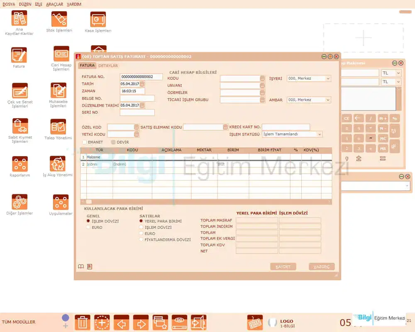Open Çek ve Senet İşlemleri icon

point(20,91)
